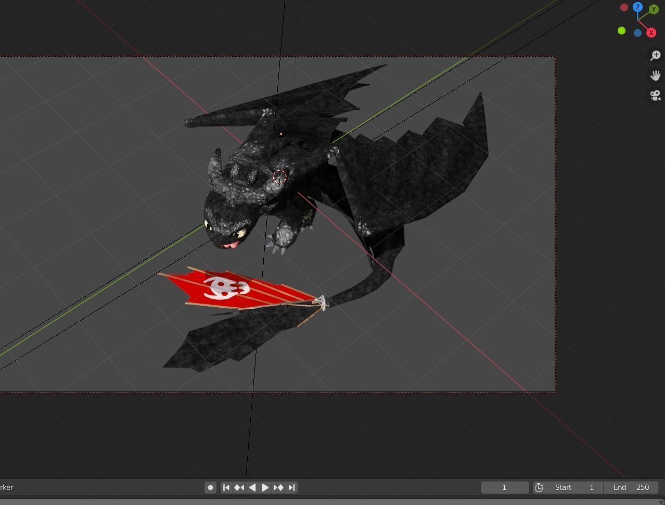Click the 3D cursor on the dragon

tap(279, 177)
